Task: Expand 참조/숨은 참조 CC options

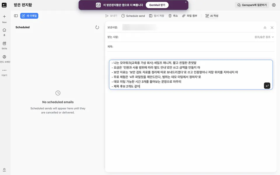Action: click(x=264, y=37)
